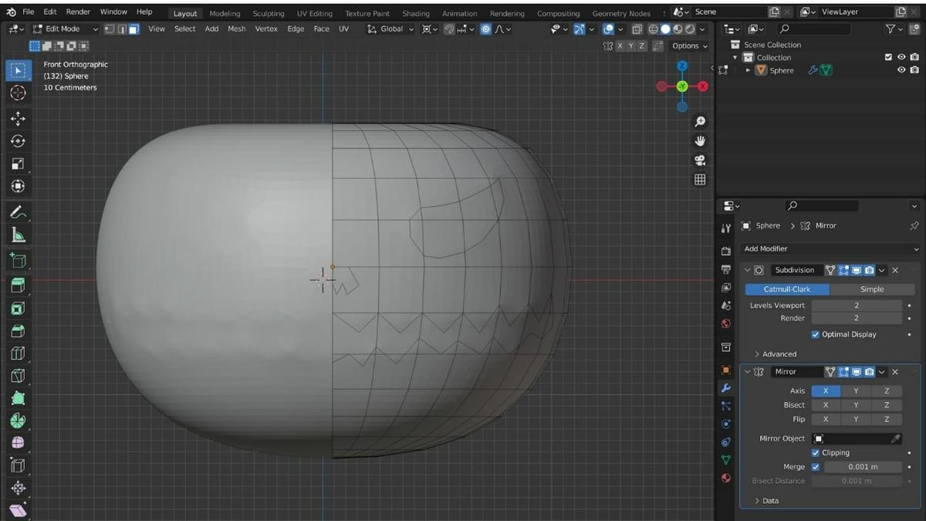This screenshot has height=521, width=926.
Task: Open the Object properties orange square tab
Action: pyautogui.click(x=725, y=370)
